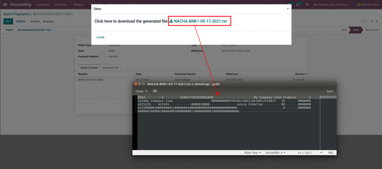This screenshot has width=382, height=169.
Task: Click the X debug icon in navbar
Action: (307, 4)
